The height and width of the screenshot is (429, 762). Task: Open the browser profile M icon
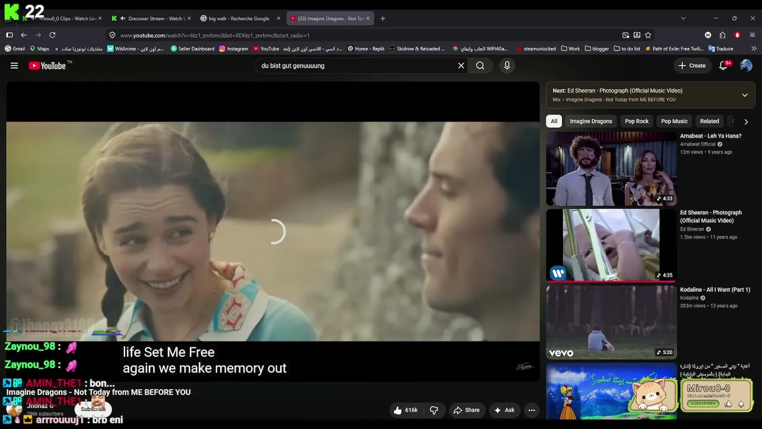[x=708, y=35]
